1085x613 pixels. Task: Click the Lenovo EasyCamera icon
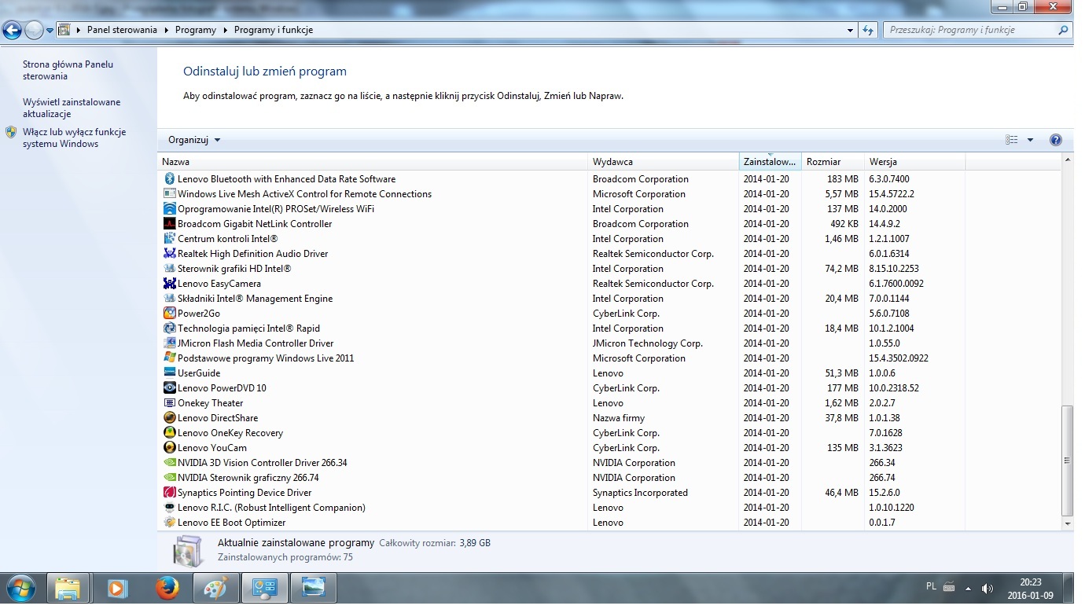click(169, 284)
